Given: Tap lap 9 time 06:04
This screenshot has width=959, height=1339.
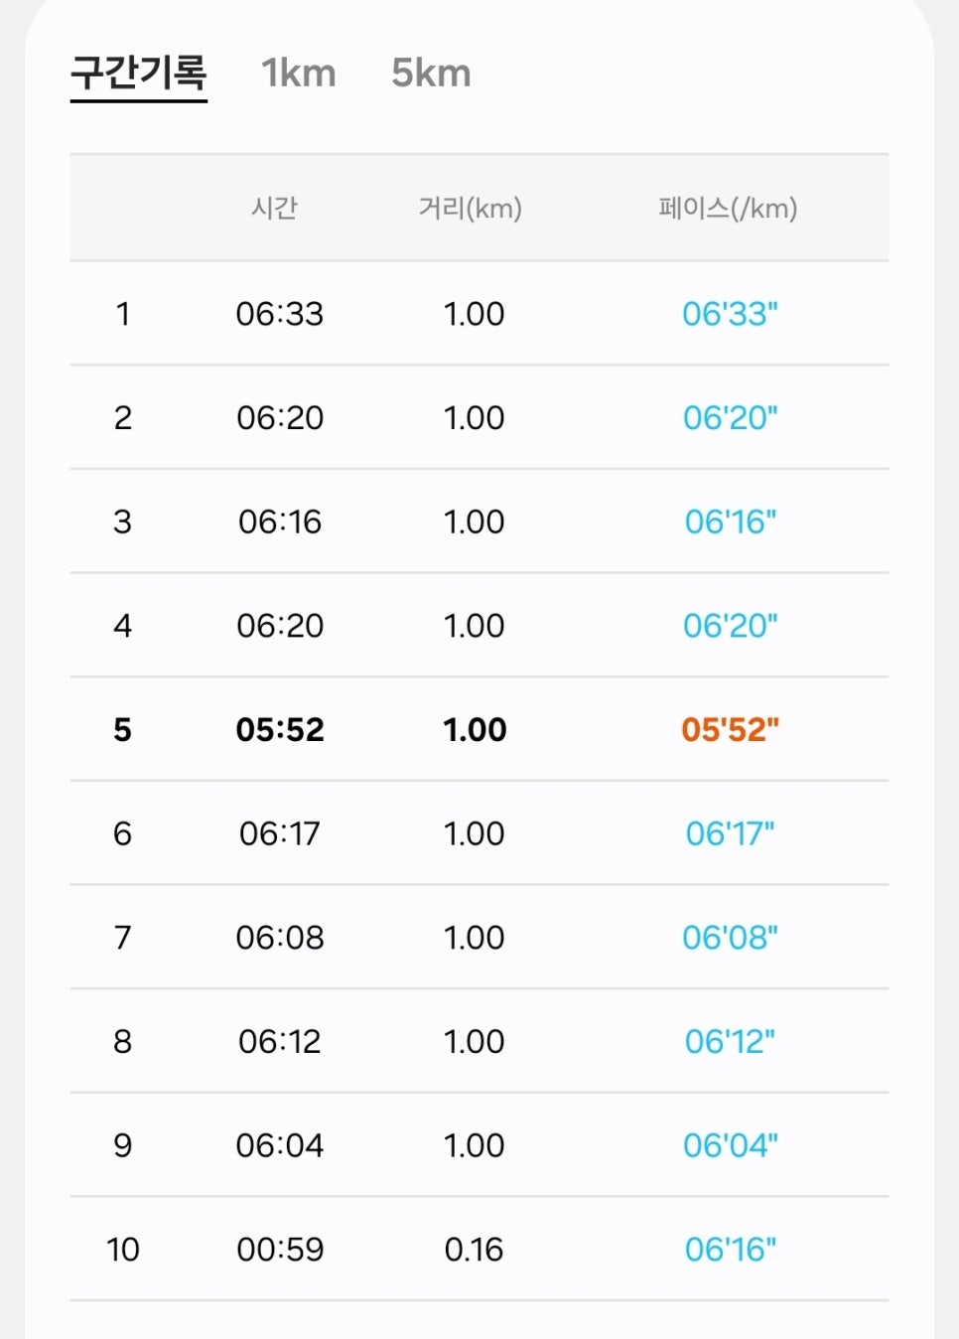Looking at the screenshot, I should (x=280, y=1146).
